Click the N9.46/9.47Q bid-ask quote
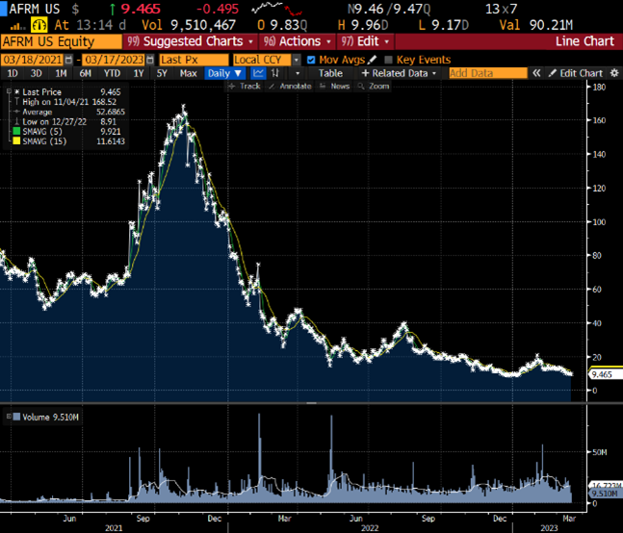The image size is (623, 533). [x=389, y=9]
